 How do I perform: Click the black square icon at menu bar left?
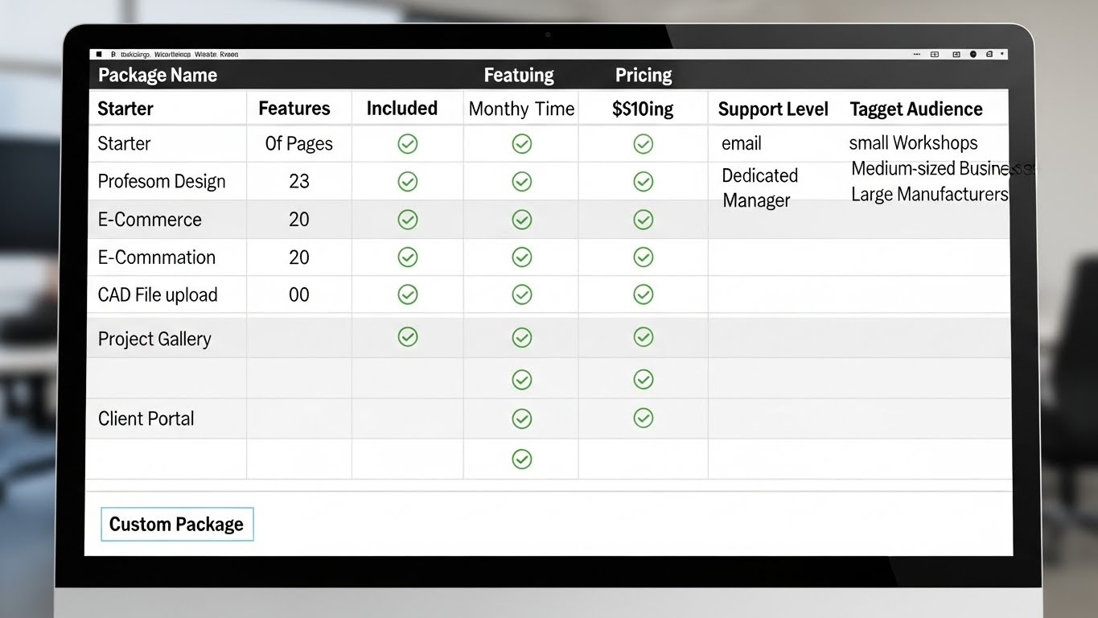99,55
